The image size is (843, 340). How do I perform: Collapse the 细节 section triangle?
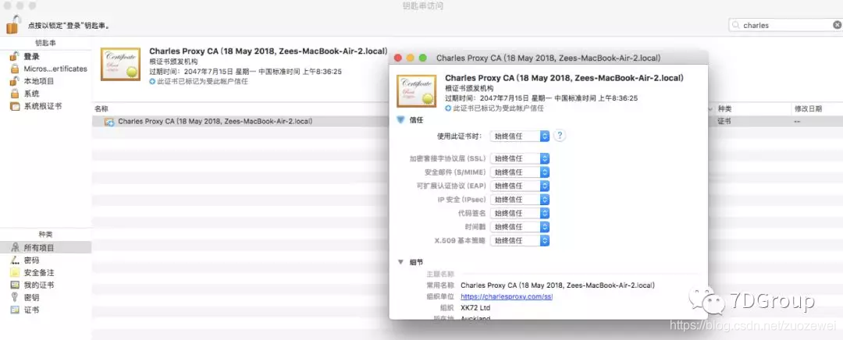pos(400,262)
